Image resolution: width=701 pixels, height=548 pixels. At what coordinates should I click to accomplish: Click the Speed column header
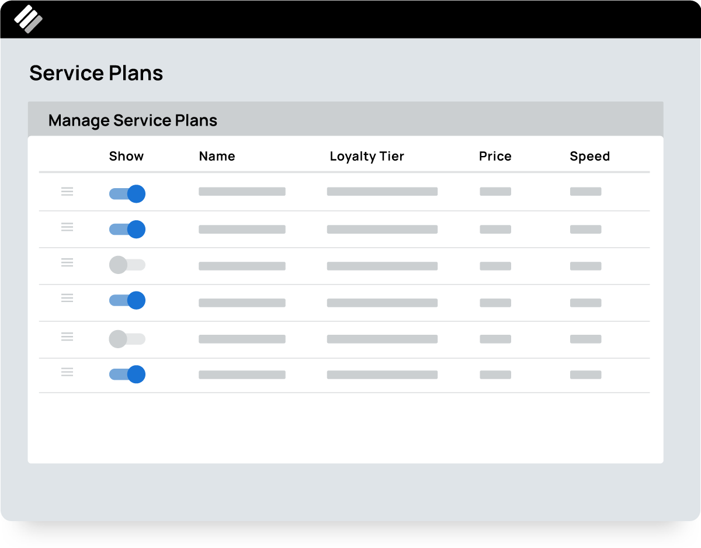pyautogui.click(x=590, y=156)
